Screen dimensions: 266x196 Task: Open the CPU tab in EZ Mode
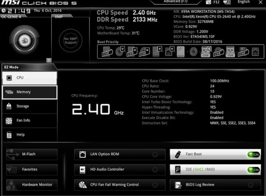click(x=29, y=78)
